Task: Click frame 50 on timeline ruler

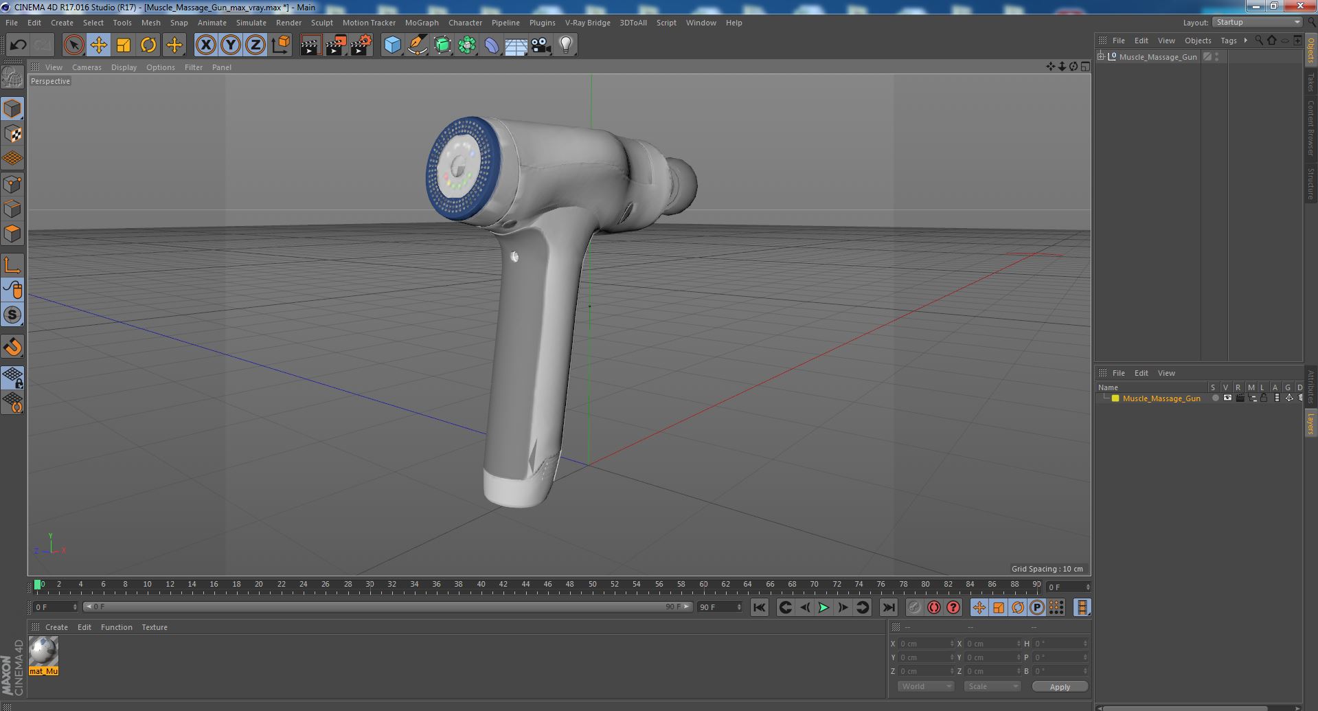Action: pyautogui.click(x=592, y=585)
